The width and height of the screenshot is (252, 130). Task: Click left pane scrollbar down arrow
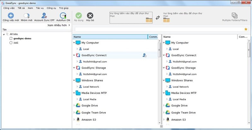pyautogui.click(x=159, y=123)
